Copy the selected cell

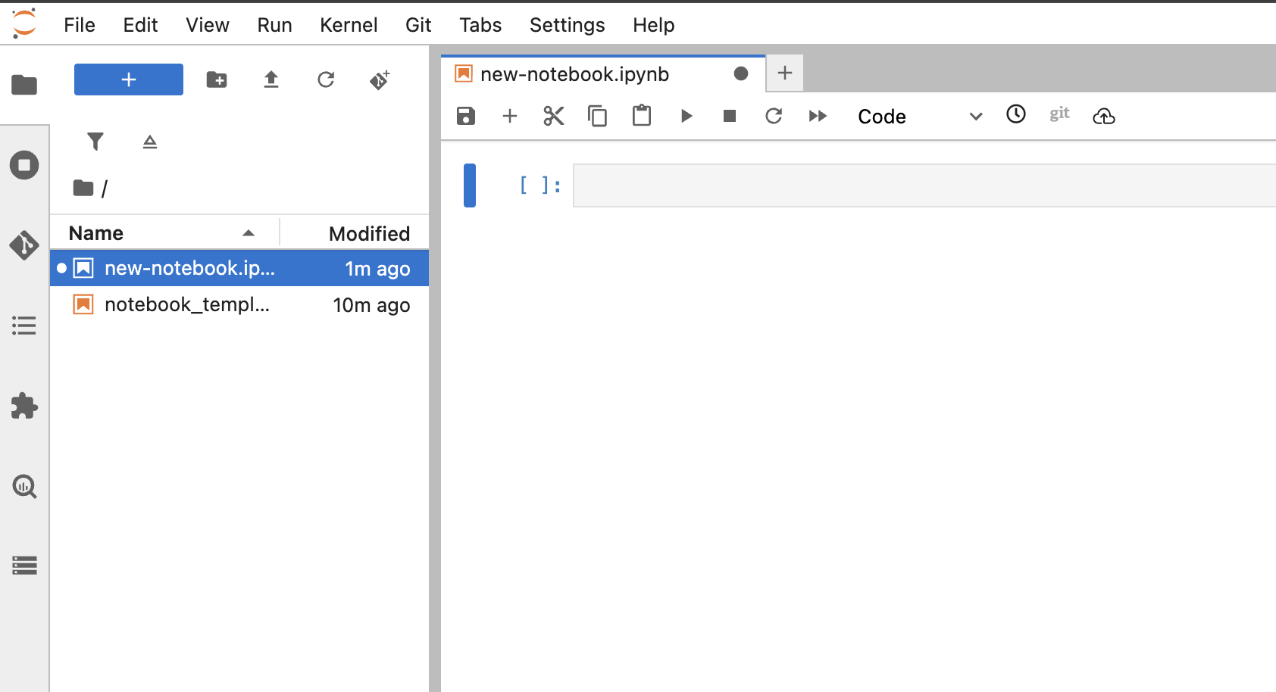click(x=598, y=116)
